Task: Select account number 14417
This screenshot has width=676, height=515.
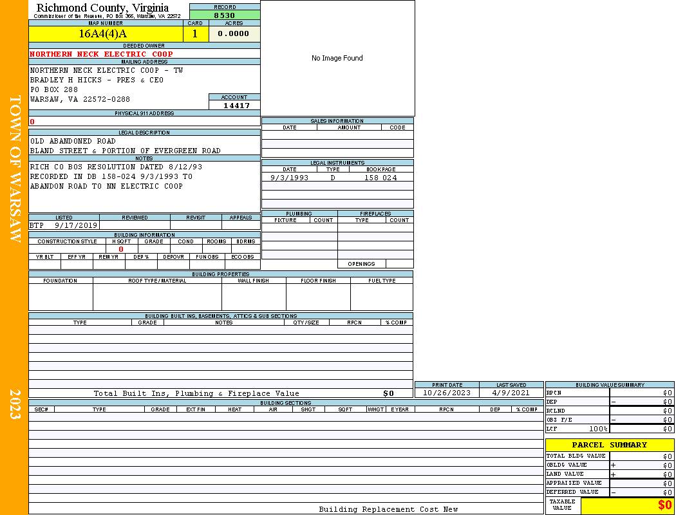Action: [x=236, y=106]
